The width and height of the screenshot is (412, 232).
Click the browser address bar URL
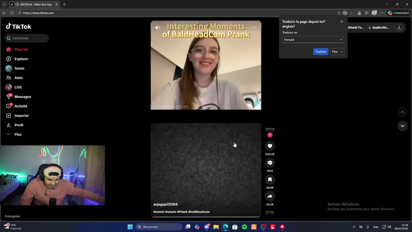39,13
